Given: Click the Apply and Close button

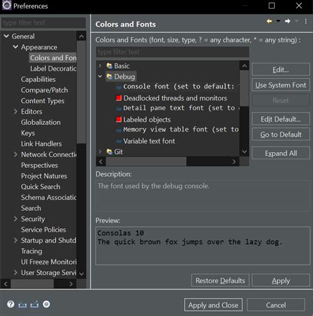Looking at the screenshot, I should (213, 305).
